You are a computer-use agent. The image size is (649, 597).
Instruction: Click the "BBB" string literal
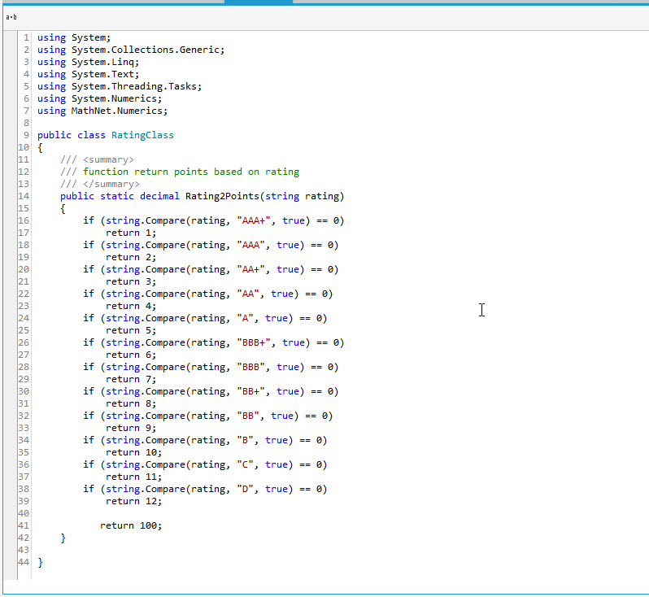[250, 367]
